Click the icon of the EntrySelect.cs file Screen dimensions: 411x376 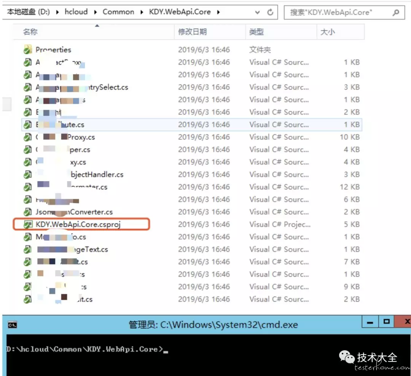[x=27, y=87]
